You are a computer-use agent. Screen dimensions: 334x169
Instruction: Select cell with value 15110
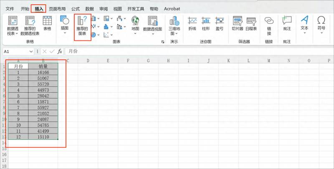(43, 137)
